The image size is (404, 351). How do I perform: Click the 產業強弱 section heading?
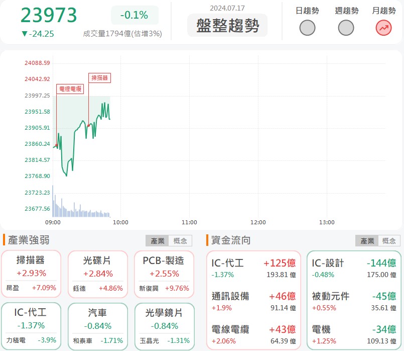[x=29, y=240]
